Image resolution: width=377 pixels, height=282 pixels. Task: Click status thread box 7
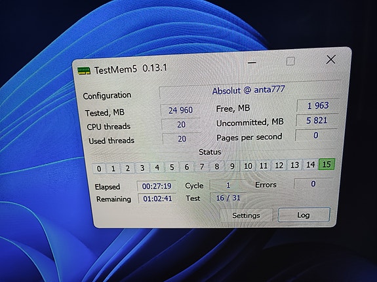point(202,166)
